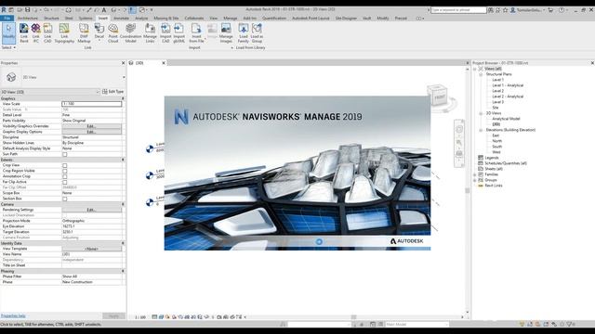Collapse the Extents properties section
Screen dimensions: 595x334
pyautogui.click(x=123, y=160)
